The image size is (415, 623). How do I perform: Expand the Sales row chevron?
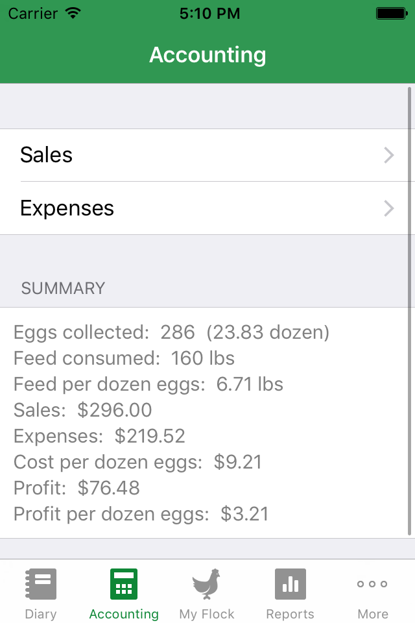click(389, 155)
